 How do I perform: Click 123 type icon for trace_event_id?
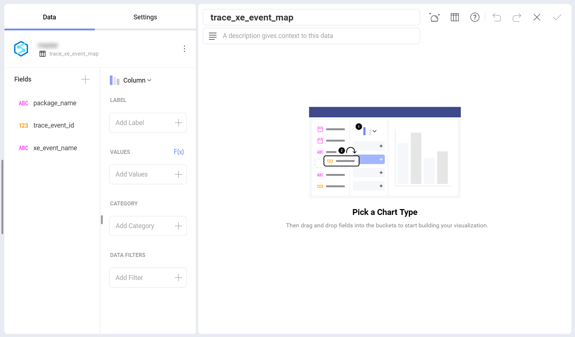click(23, 126)
